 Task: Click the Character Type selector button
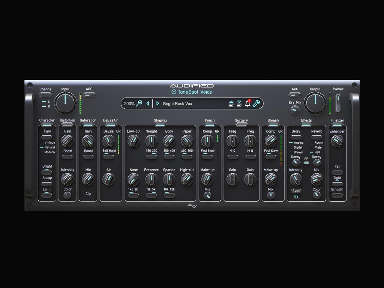point(47,137)
